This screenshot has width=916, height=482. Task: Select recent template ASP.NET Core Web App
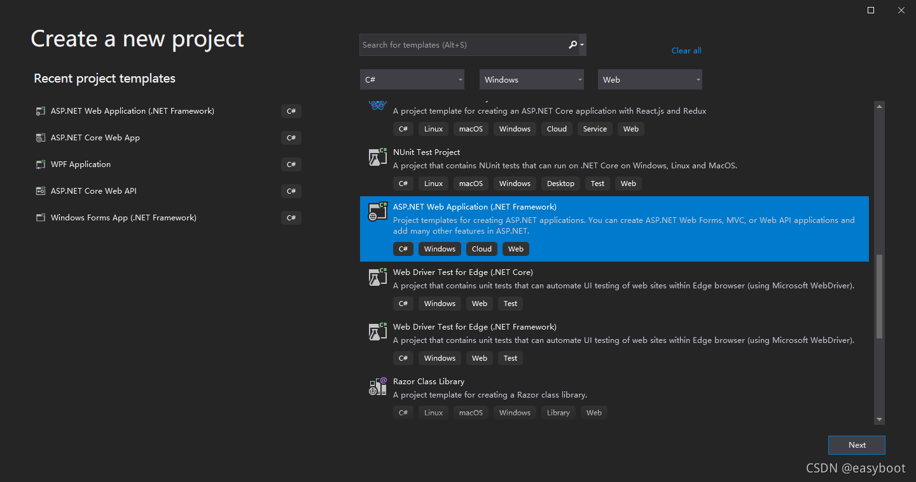tap(95, 138)
